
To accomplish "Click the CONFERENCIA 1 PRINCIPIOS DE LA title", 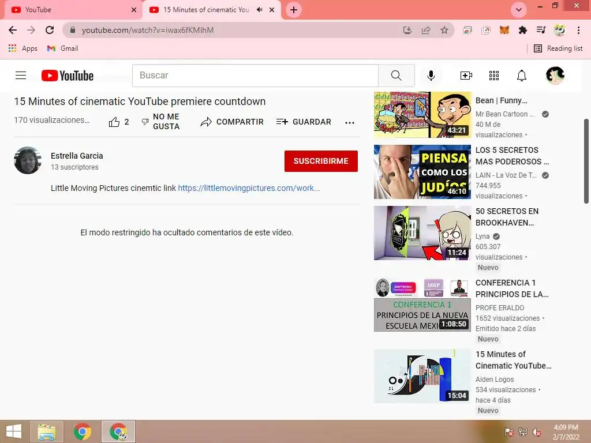I will point(512,288).
